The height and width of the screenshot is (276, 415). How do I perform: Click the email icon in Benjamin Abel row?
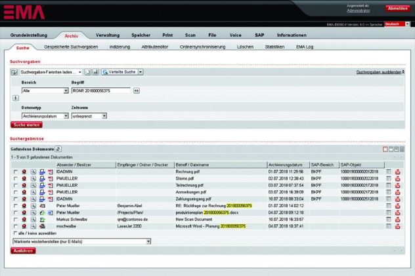(x=42, y=205)
